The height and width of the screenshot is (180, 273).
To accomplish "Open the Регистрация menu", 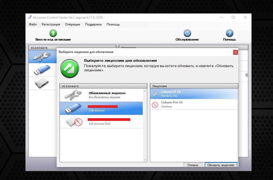I will click(x=51, y=24).
